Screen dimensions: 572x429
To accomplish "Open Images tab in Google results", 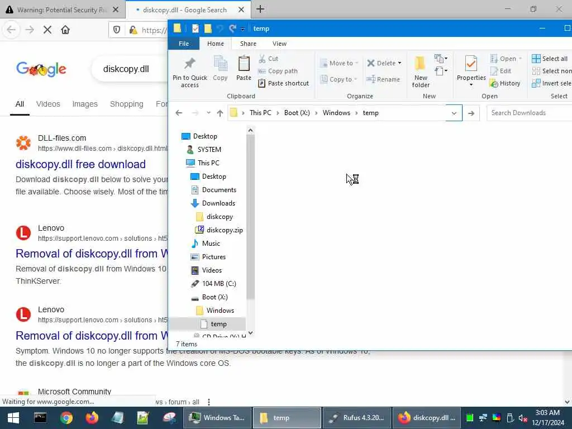I will tap(85, 104).
